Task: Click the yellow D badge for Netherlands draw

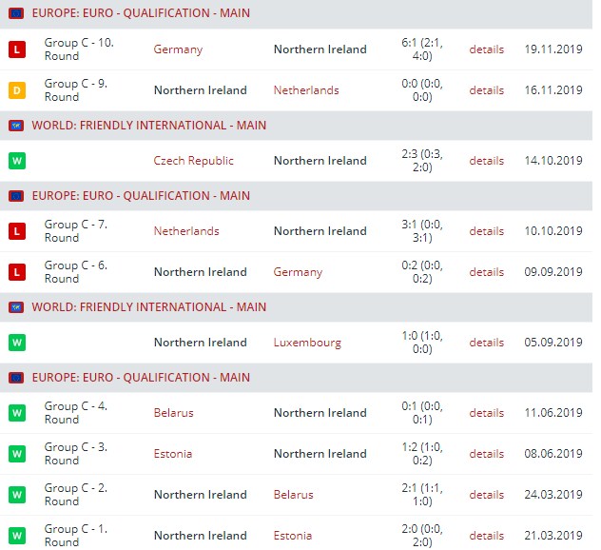Action: pos(17,90)
